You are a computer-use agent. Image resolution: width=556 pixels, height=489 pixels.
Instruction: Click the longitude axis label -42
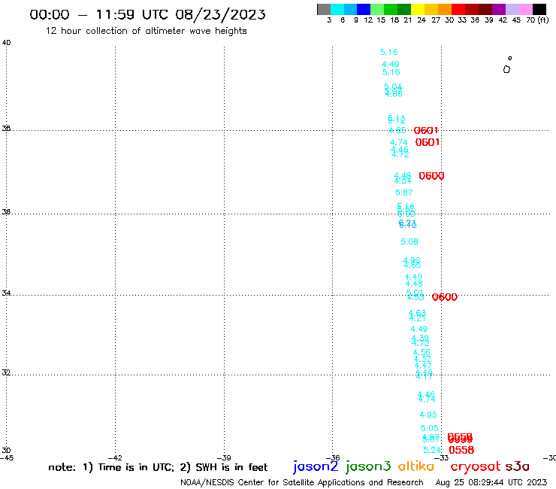click(115, 458)
